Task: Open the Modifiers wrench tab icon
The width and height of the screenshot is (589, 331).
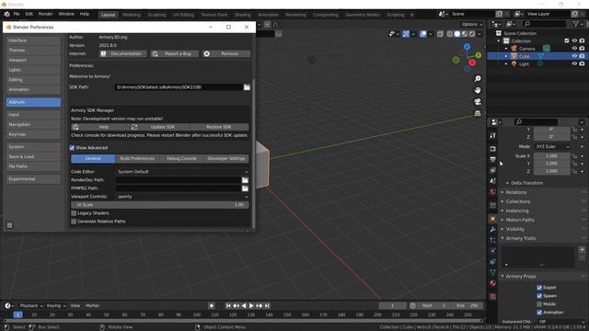Action: 493,229
